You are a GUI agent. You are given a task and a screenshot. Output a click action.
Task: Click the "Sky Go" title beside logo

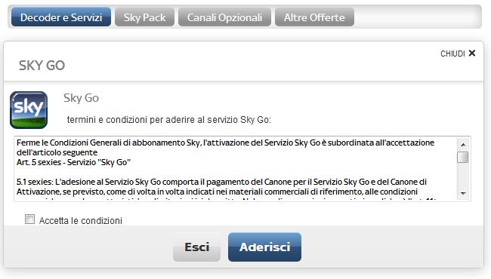point(81,98)
